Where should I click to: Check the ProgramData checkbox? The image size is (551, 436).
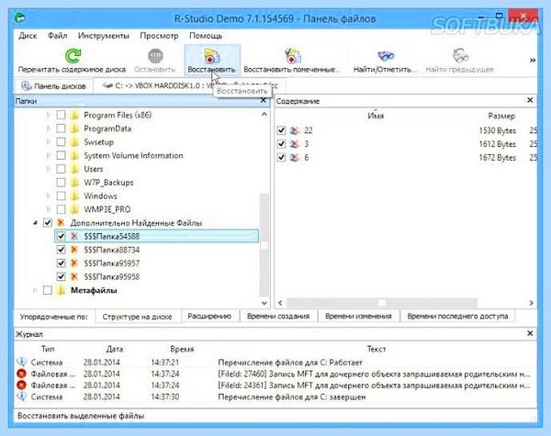click(x=61, y=129)
